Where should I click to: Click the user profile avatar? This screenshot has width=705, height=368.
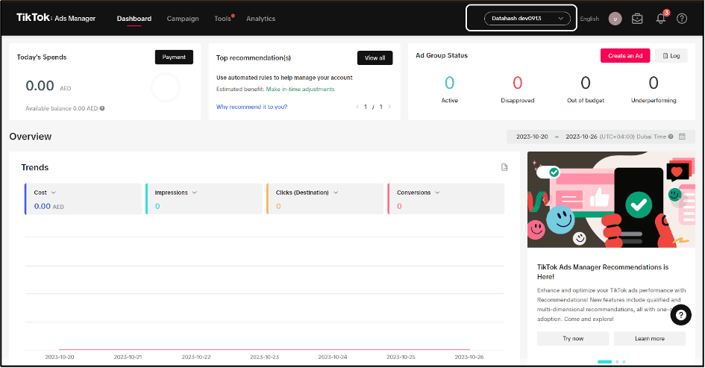pos(615,19)
